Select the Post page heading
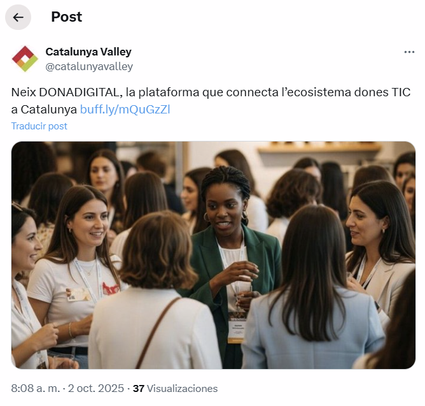This screenshot has height=406, width=425. (x=66, y=17)
